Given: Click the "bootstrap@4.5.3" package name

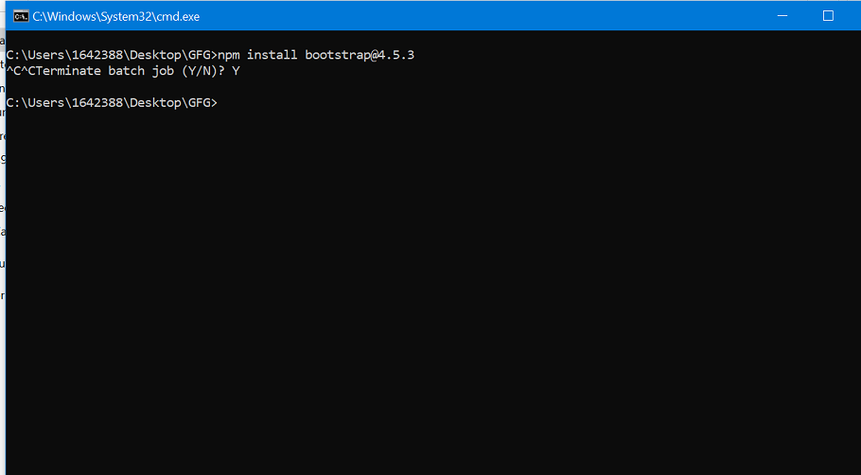Looking at the screenshot, I should pos(360,55).
